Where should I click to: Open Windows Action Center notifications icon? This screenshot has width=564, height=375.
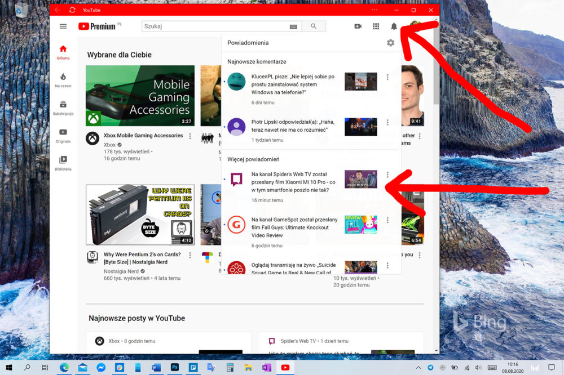552,368
